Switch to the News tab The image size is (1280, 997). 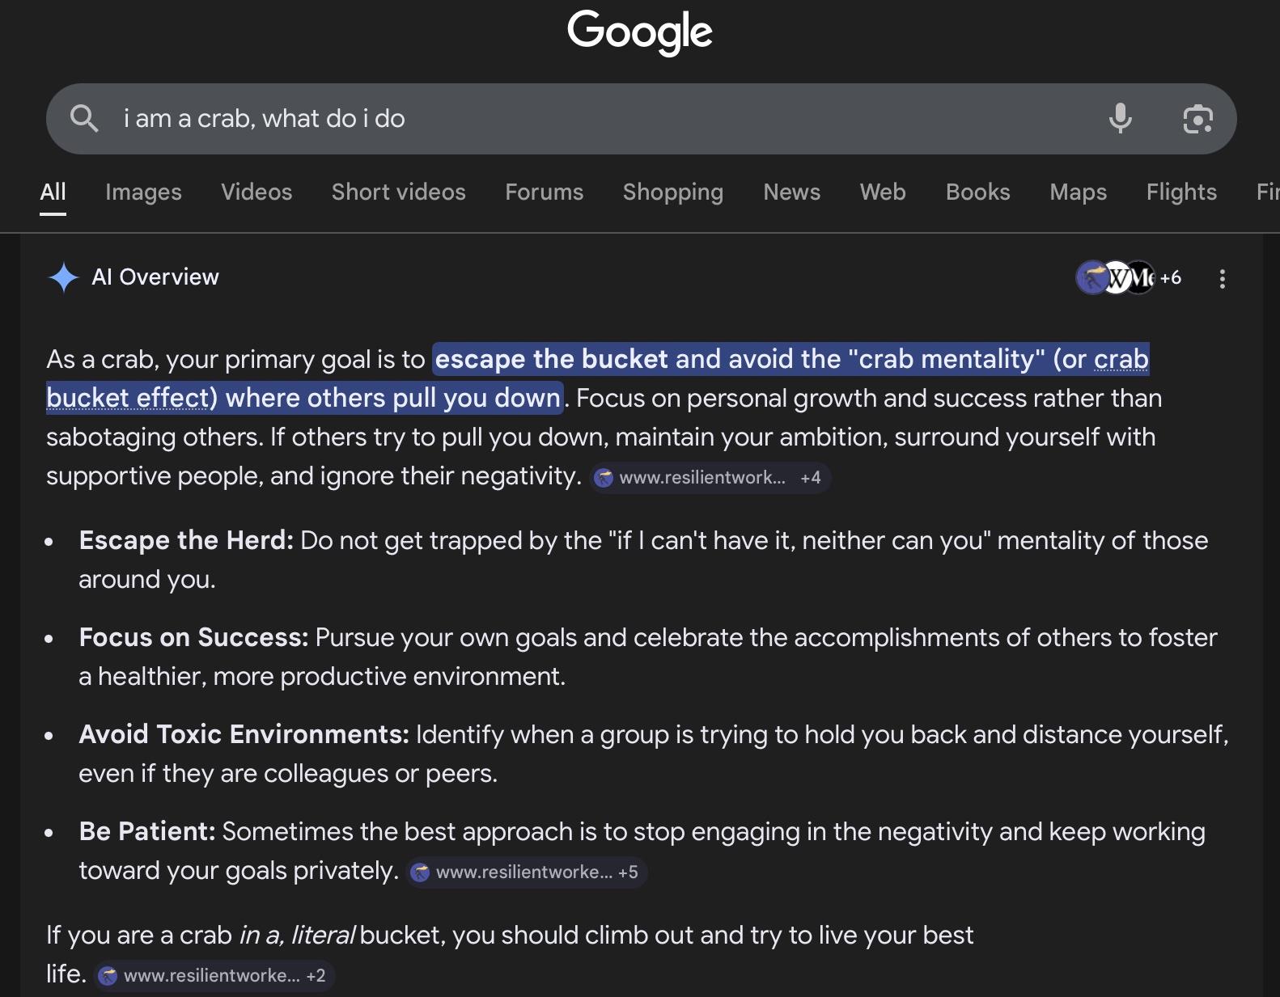(791, 192)
